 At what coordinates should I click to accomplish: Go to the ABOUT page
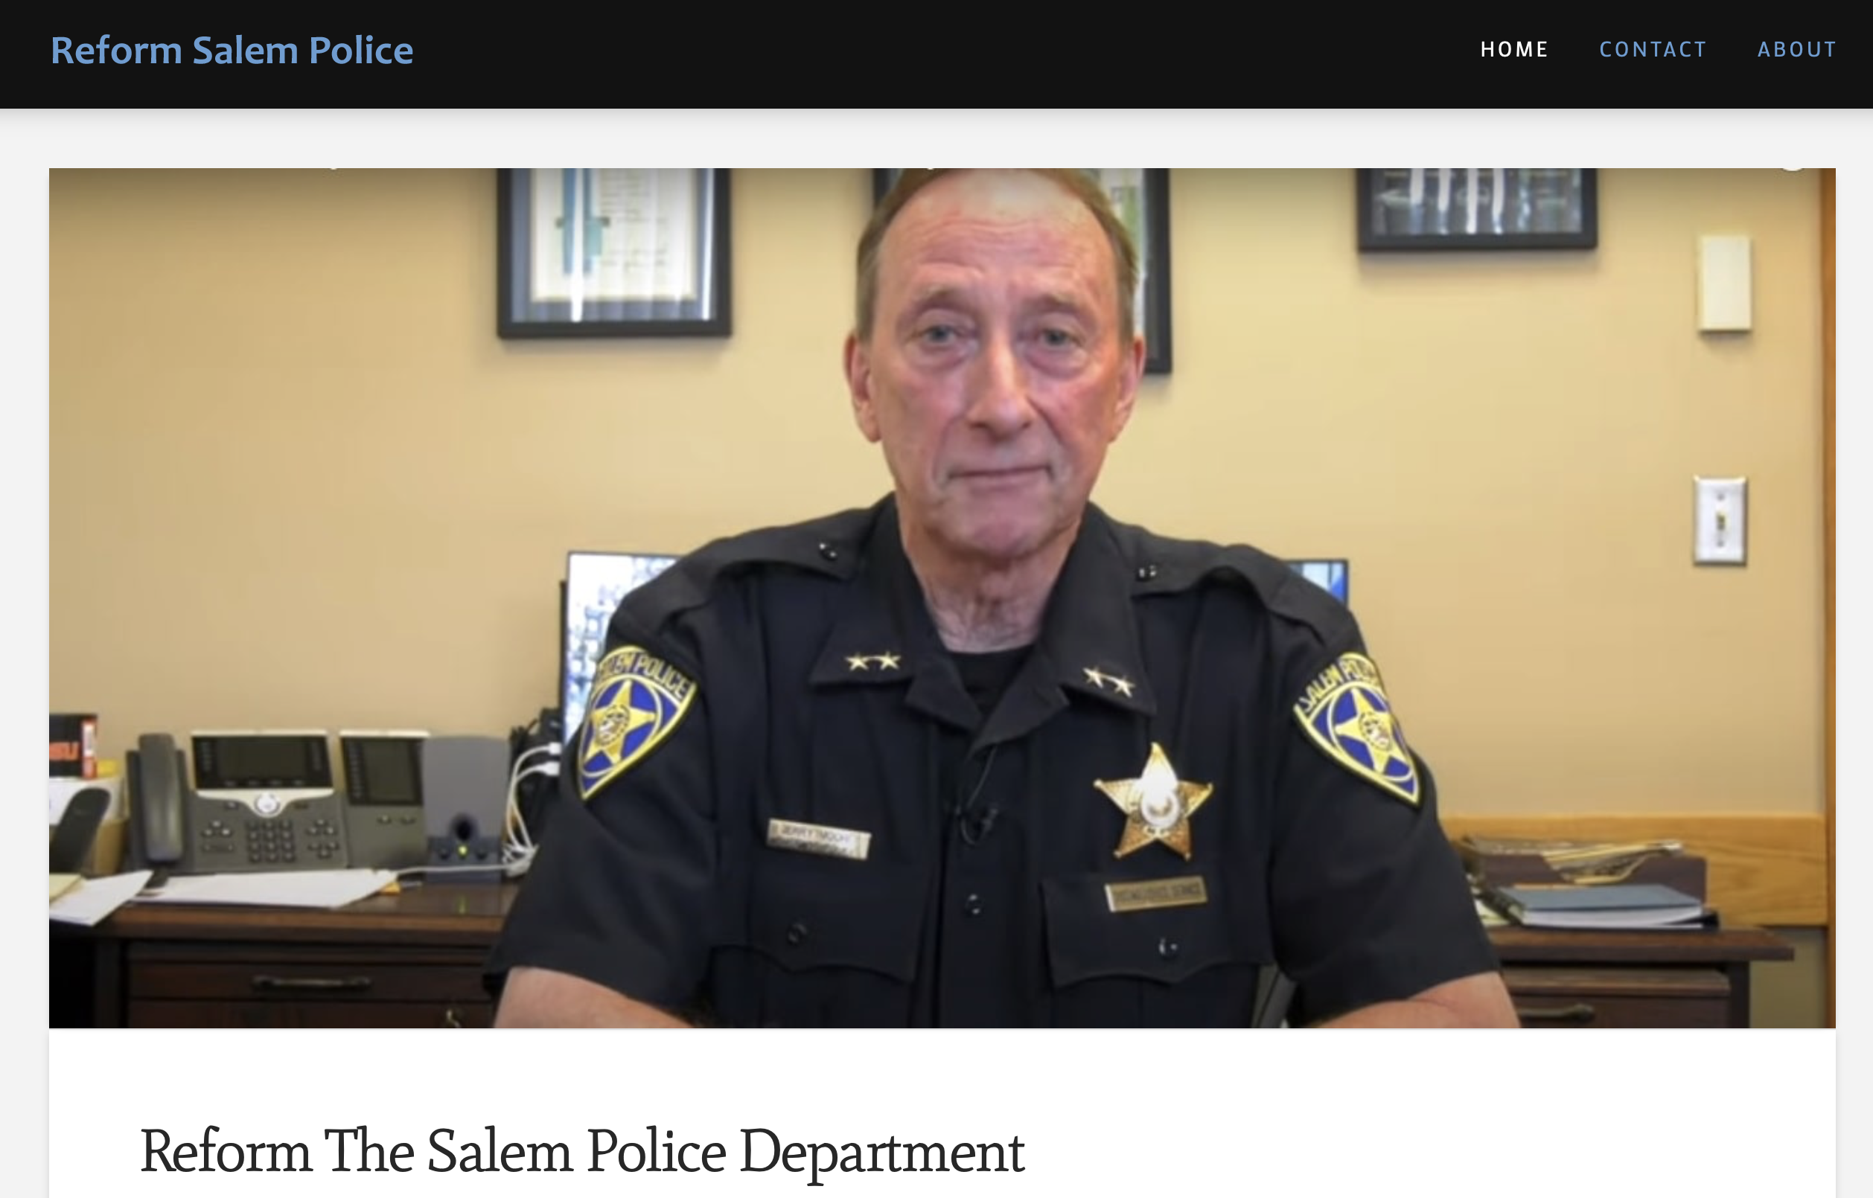(1796, 50)
